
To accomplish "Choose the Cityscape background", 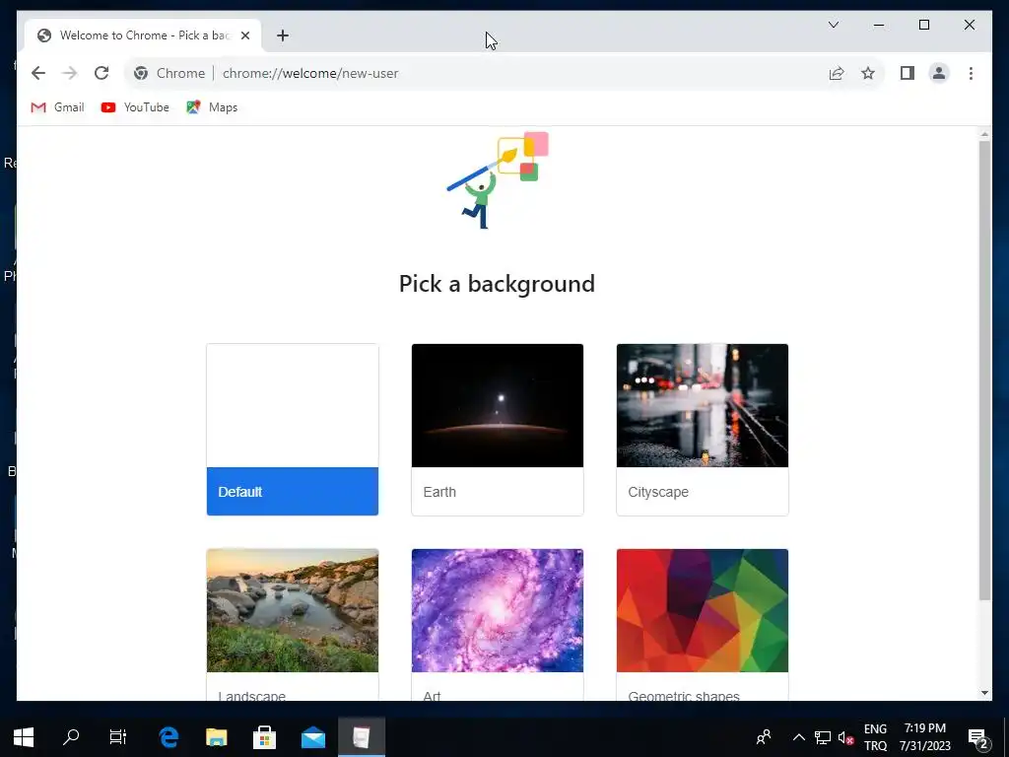I will [x=702, y=430].
